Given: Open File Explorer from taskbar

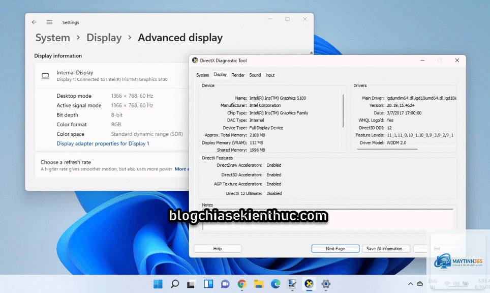Looking at the screenshot, I should pyautogui.click(x=258, y=284).
